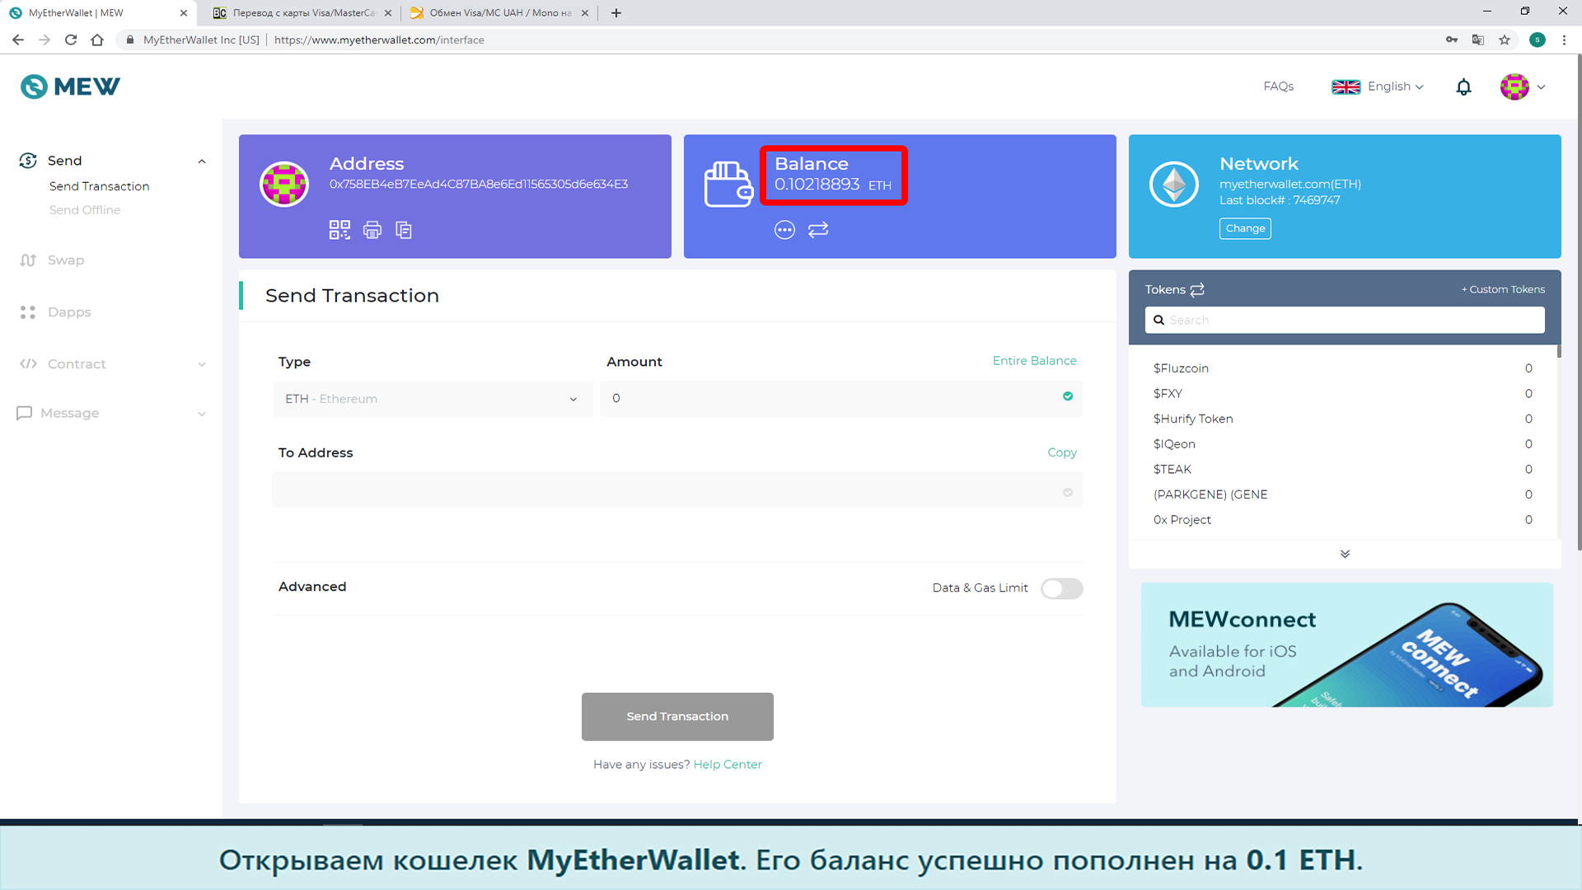Select Send Transaction in sidebar
Viewport: 1582px width, 890px height.
tap(99, 186)
